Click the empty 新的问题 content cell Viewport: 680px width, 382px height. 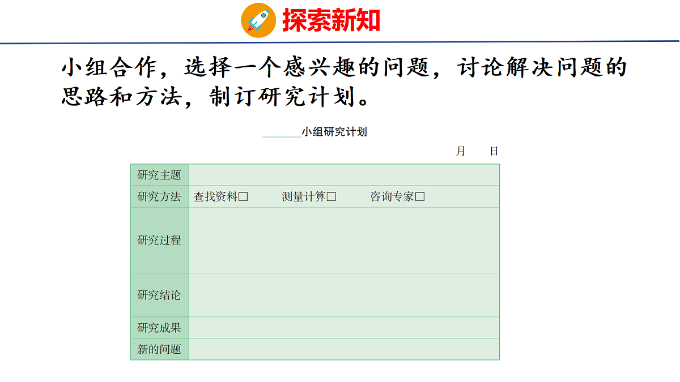point(344,349)
